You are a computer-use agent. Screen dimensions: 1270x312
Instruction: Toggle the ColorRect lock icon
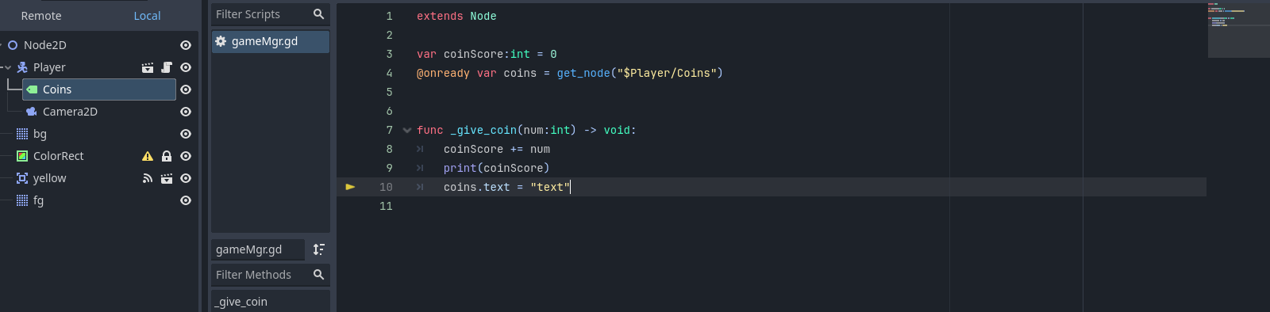pyautogui.click(x=167, y=156)
